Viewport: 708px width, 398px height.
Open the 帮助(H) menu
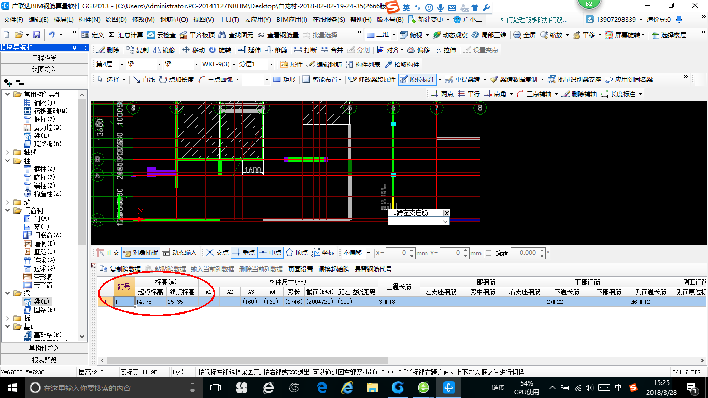(361, 20)
